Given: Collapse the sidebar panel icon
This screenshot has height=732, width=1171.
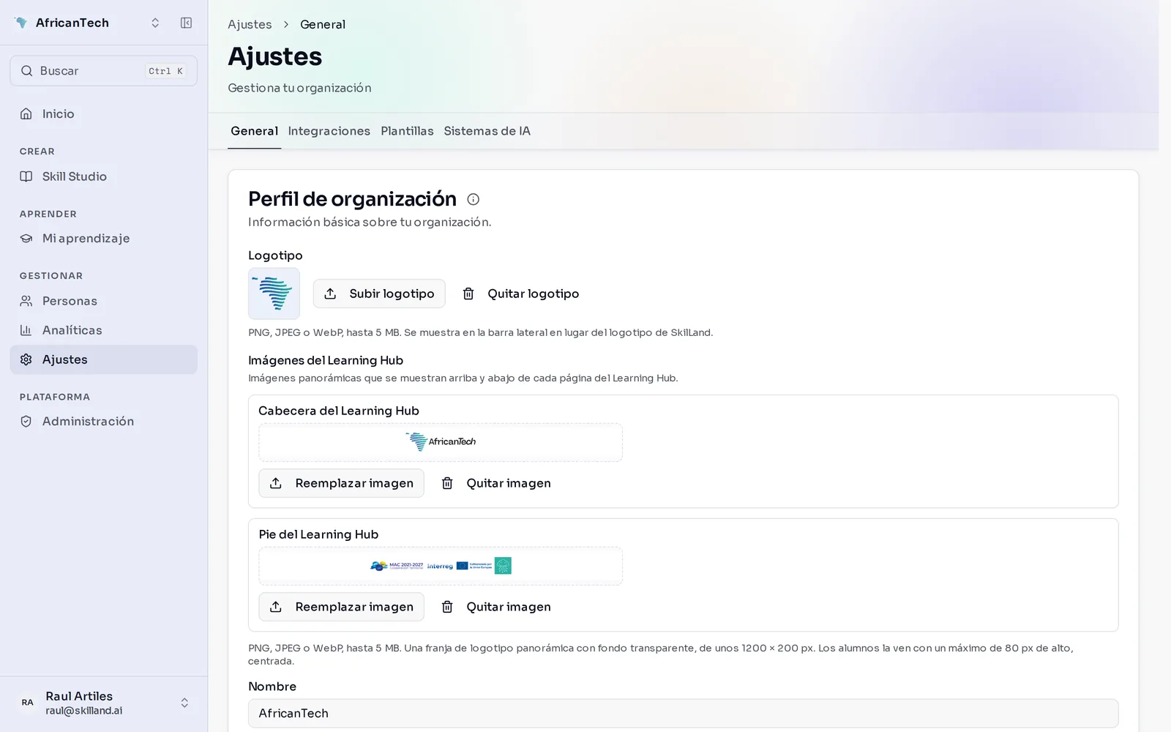Looking at the screenshot, I should (186, 23).
